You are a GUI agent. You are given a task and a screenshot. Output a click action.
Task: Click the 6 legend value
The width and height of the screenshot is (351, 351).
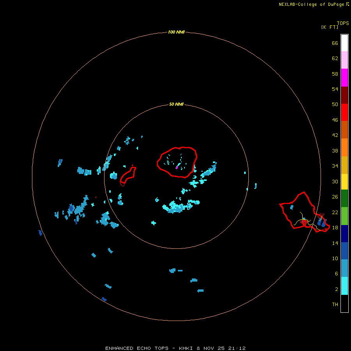coord(337,273)
